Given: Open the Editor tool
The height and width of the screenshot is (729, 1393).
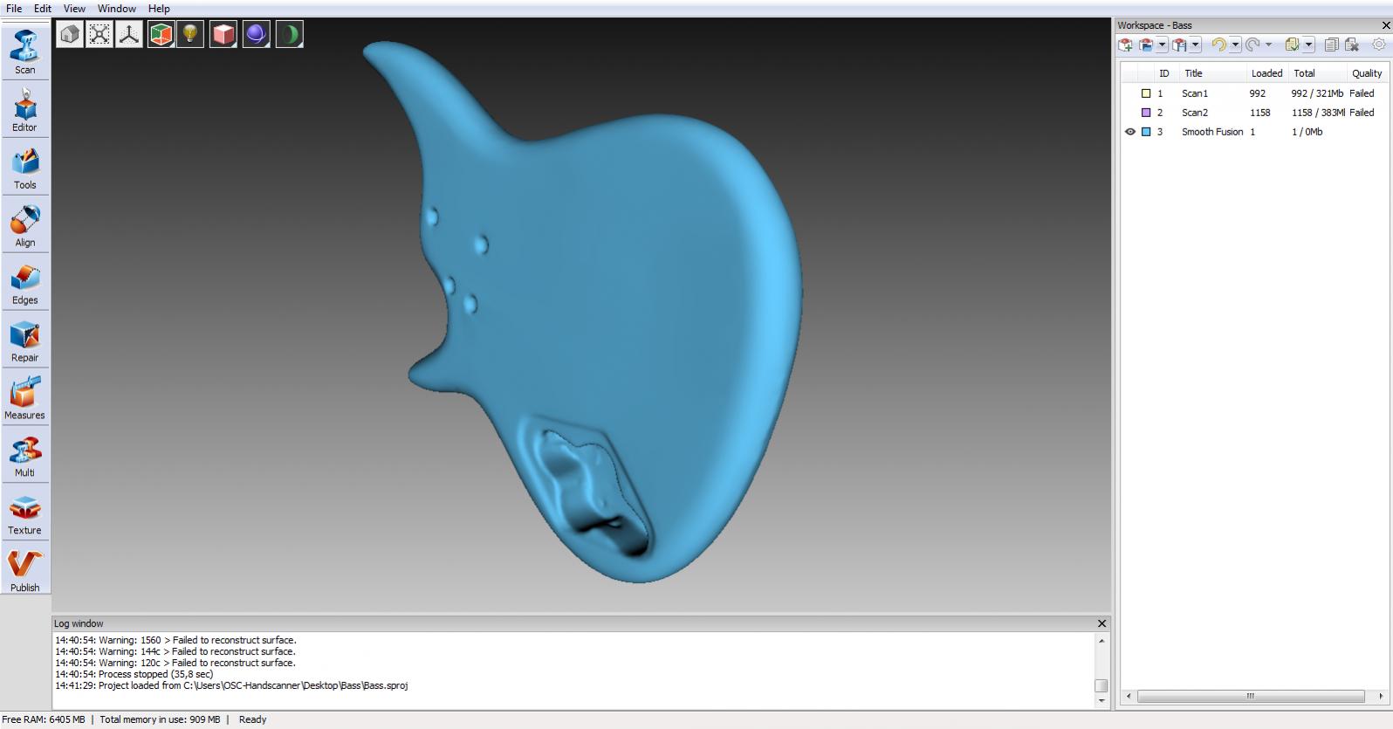Looking at the screenshot, I should coord(24,110).
